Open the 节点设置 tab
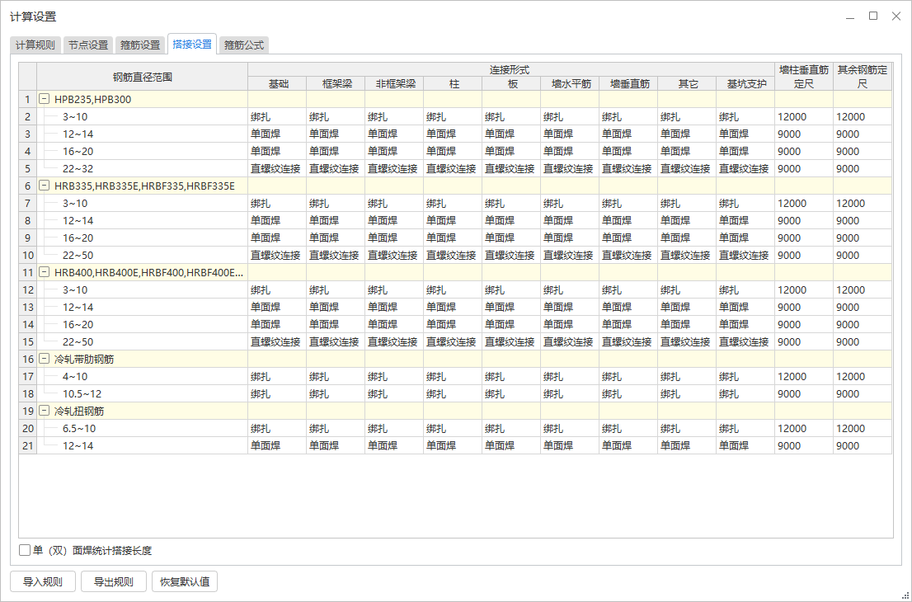This screenshot has width=912, height=602. [87, 45]
